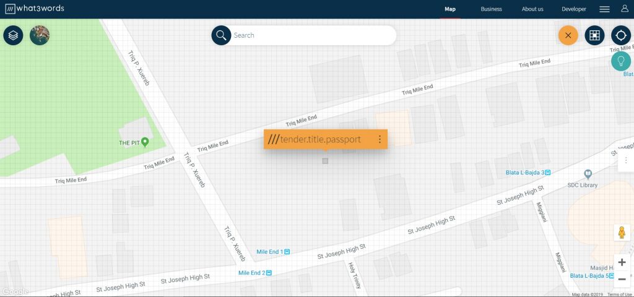This screenshot has height=297, width=634.
Task: Zoom out with the minus button
Action: pos(622,279)
